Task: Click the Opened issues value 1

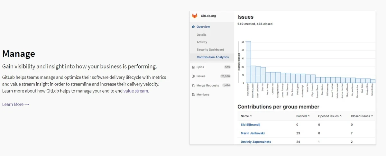Action: pos(319,142)
